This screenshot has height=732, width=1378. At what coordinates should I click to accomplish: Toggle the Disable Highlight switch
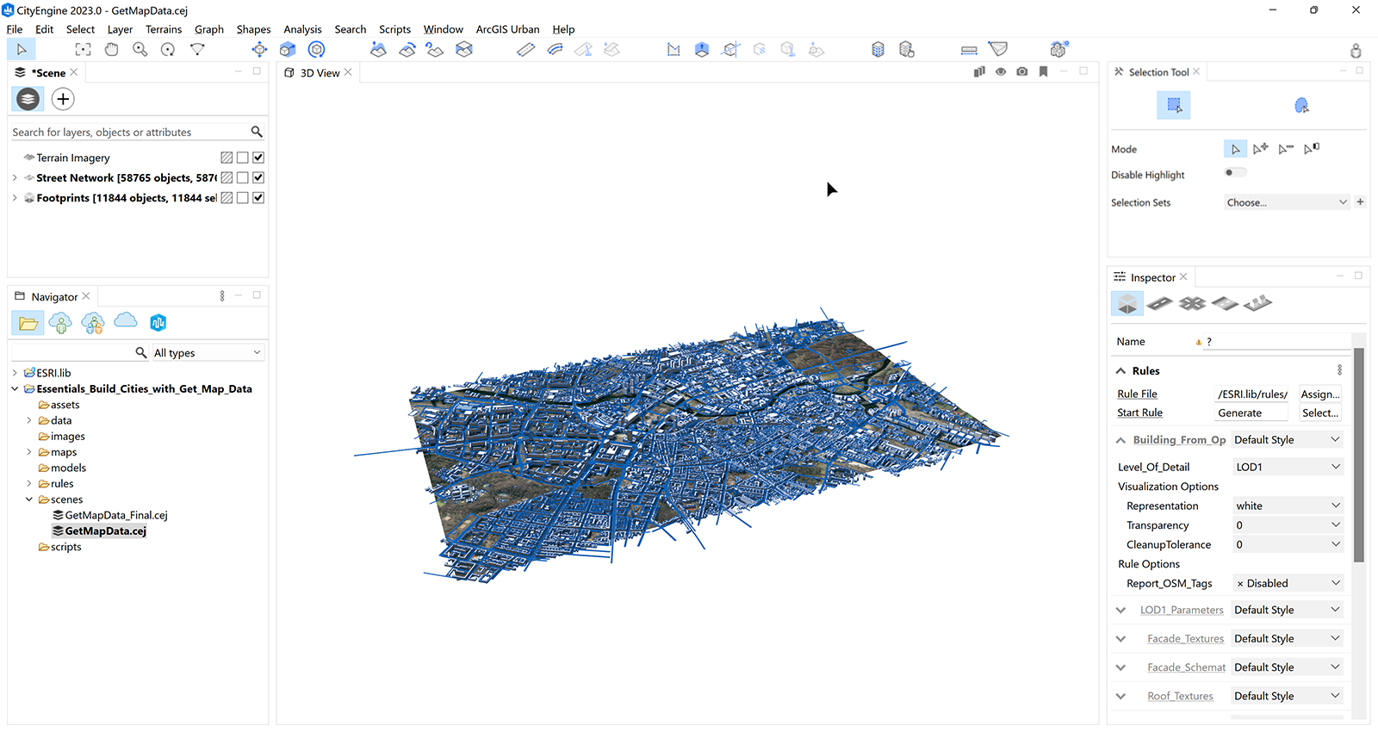(x=1235, y=173)
